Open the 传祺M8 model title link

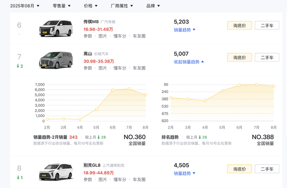[91, 22]
